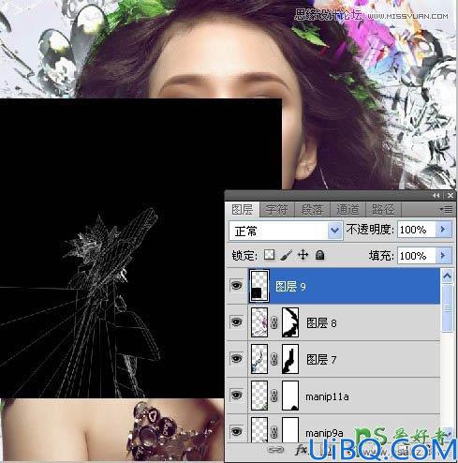
Task: Click chain link icon on 图层 8
Action: (274, 322)
